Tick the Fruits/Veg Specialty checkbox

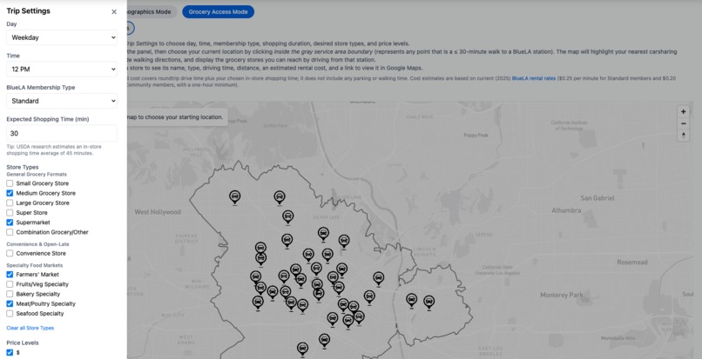(x=10, y=284)
